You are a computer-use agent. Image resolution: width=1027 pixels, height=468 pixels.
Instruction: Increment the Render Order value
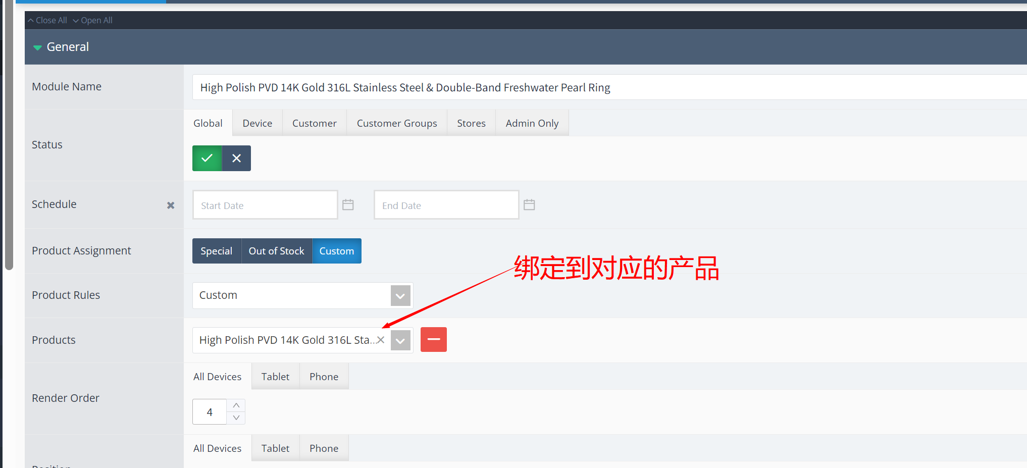click(236, 405)
